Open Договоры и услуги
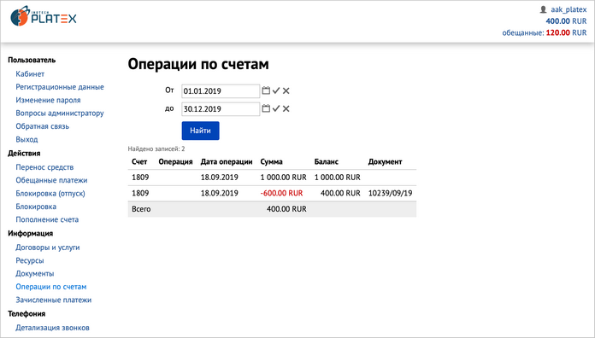This screenshot has height=338, width=595. coord(48,247)
